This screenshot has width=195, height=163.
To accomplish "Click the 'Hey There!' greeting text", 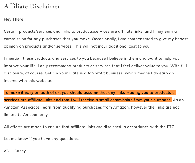I will pyautogui.click(x=14, y=19).
